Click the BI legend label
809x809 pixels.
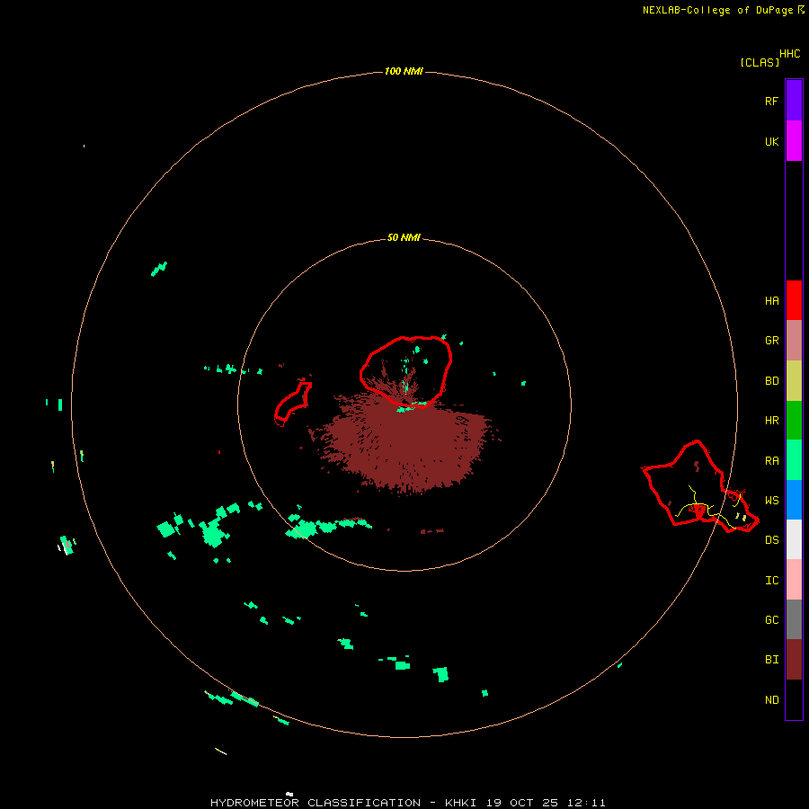[771, 660]
